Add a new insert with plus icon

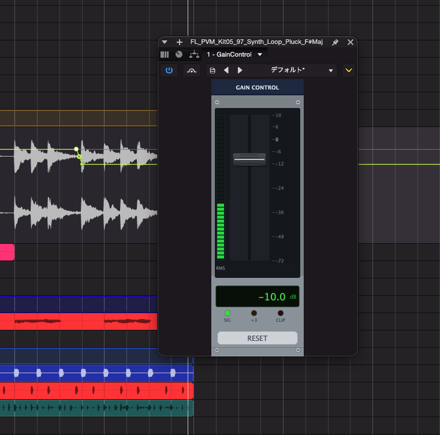point(180,42)
